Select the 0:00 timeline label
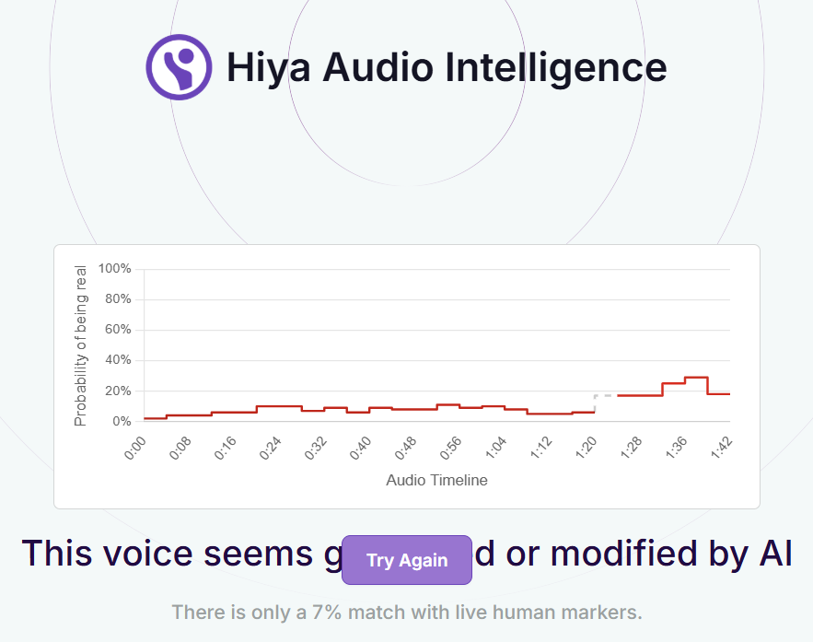813x642 pixels. 135,449
